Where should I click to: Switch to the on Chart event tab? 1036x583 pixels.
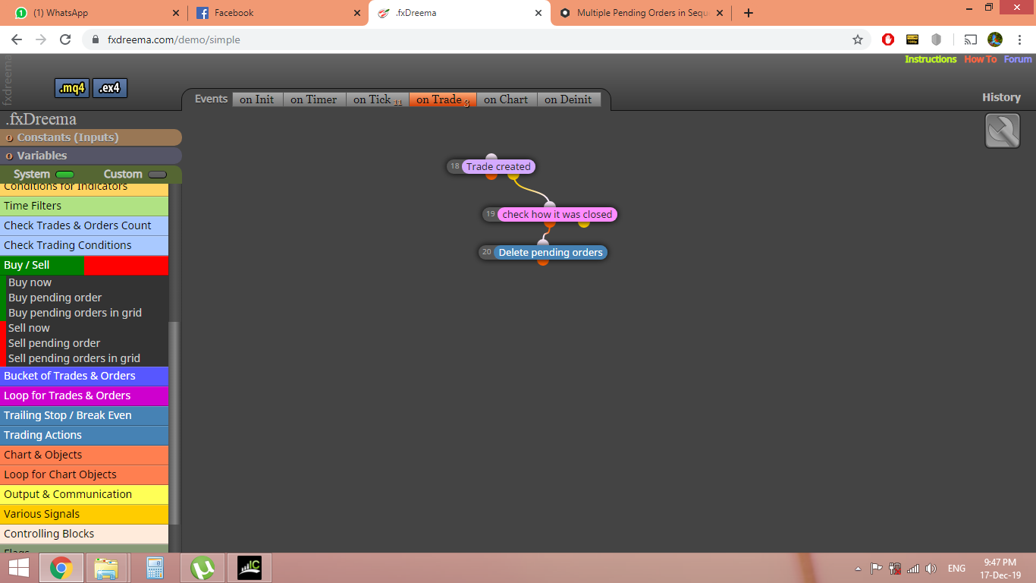pos(507,99)
